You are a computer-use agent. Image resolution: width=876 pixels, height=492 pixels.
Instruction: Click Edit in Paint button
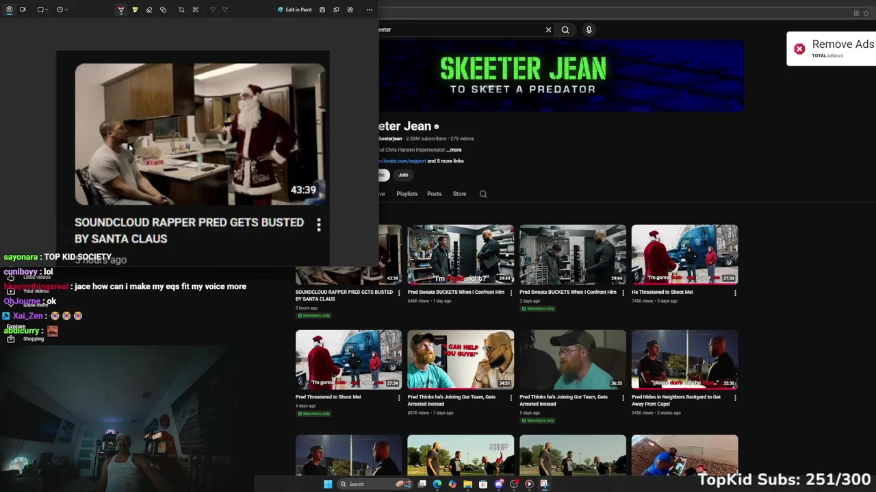pyautogui.click(x=295, y=10)
